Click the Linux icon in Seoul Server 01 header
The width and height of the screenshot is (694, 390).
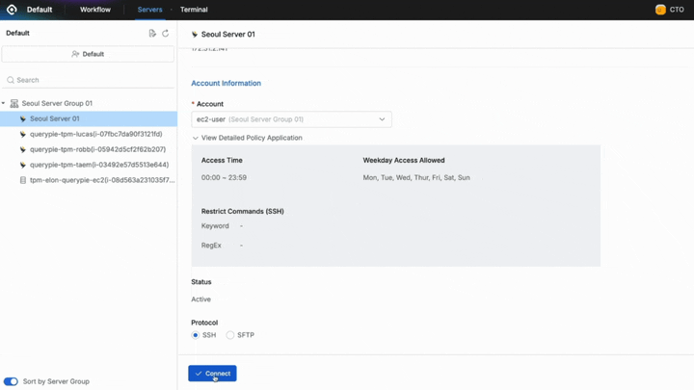click(x=195, y=34)
